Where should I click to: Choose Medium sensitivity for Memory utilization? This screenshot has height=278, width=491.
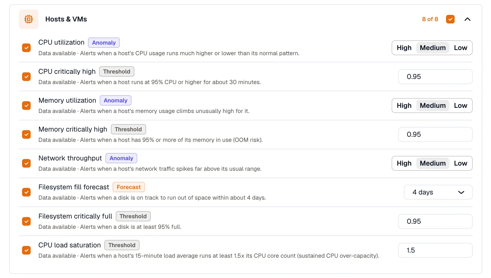433,106
